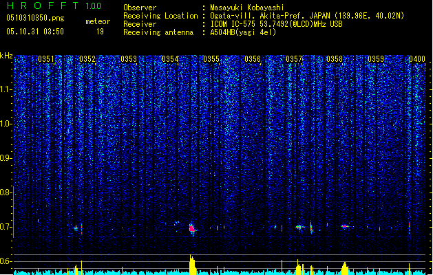Viewport: 433px width, 275px height.
Task: Click the Observer label
Action: (x=140, y=8)
